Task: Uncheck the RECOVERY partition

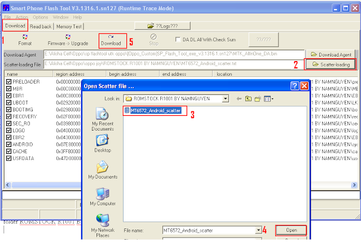Action: coord(9,116)
